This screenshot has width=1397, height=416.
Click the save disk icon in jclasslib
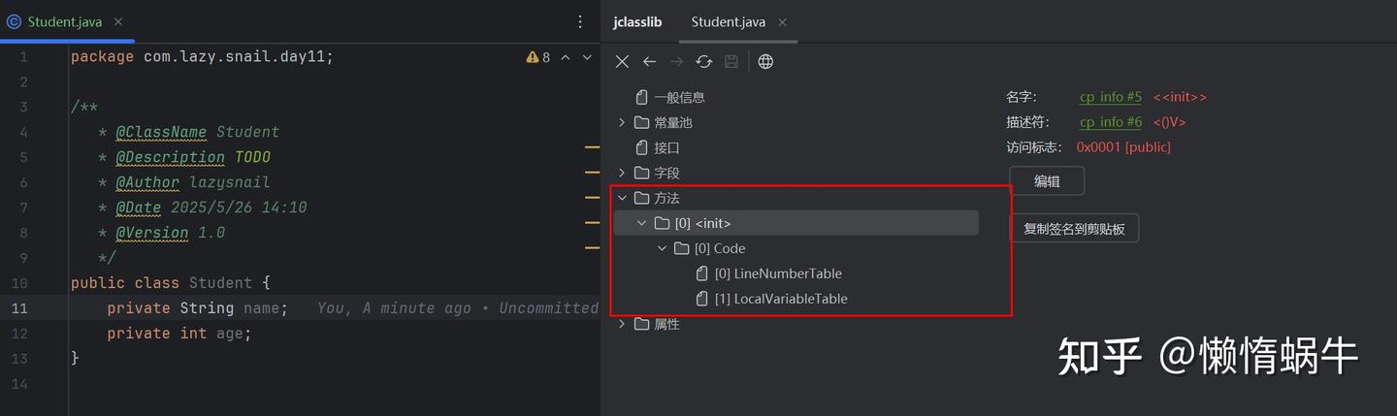click(731, 61)
